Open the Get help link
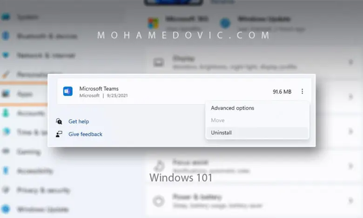 79,122
